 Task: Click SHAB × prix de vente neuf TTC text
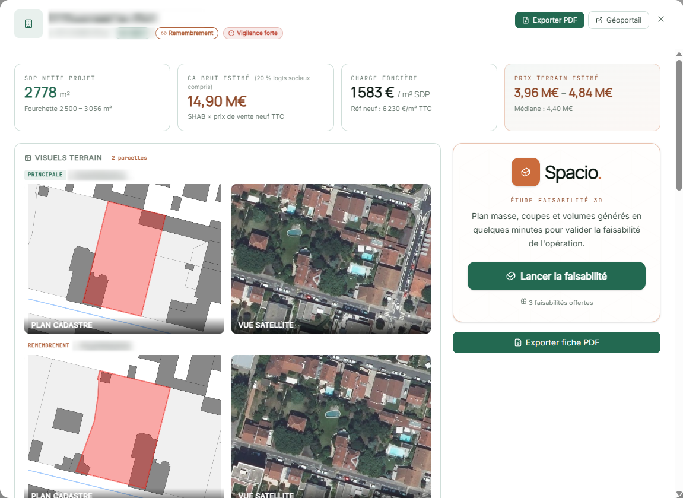click(236, 117)
